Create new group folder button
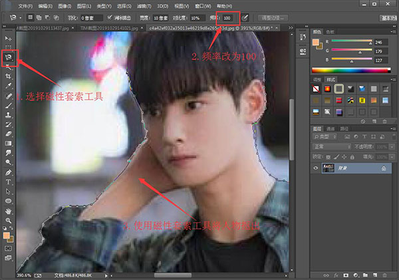The width and height of the screenshot is (399, 280). pyautogui.click(x=365, y=275)
